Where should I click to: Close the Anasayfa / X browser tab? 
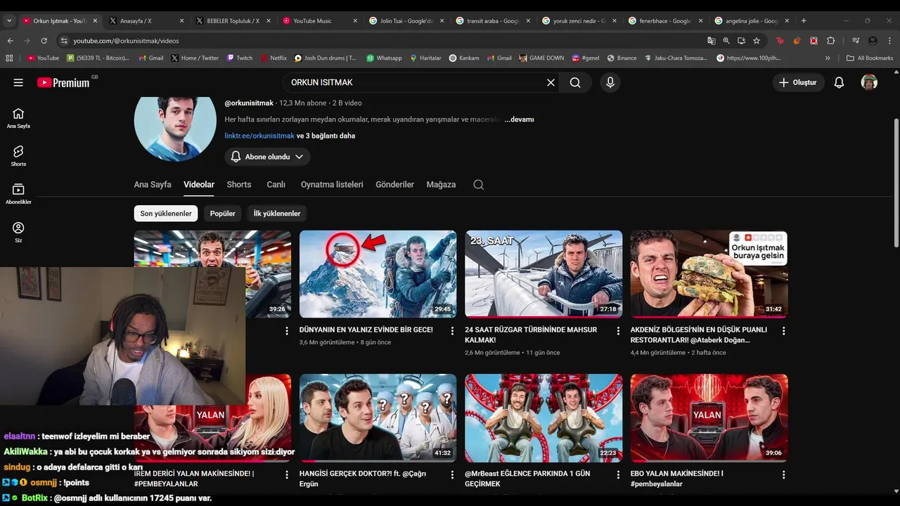tap(181, 21)
